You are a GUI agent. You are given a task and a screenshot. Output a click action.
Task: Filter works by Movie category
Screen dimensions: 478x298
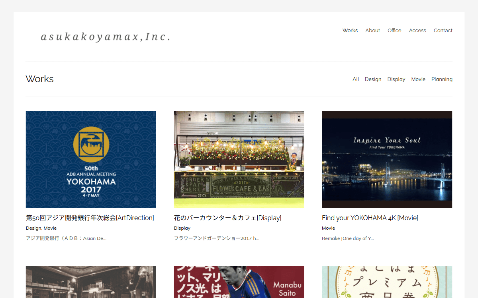coord(418,79)
